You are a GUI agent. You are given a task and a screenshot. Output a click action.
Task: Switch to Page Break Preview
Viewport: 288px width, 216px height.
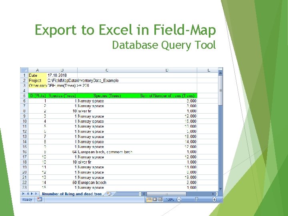pos(160,200)
